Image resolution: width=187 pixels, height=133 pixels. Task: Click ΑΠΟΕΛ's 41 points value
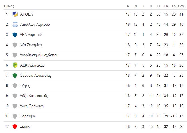[x=181, y=14]
